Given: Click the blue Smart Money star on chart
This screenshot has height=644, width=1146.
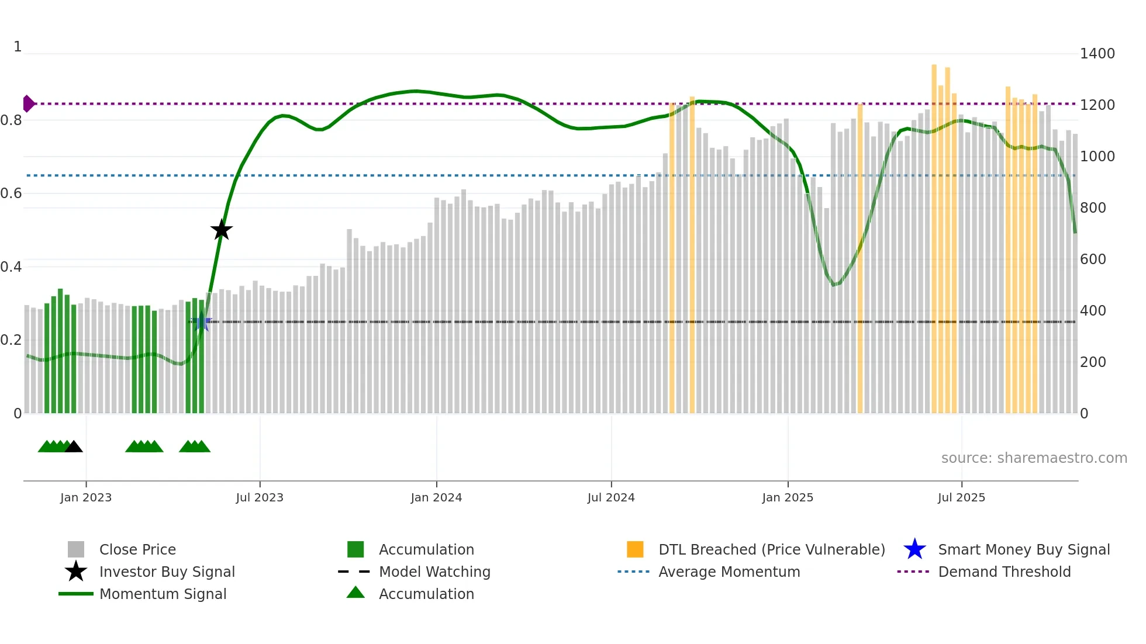Looking at the screenshot, I should click(x=202, y=322).
